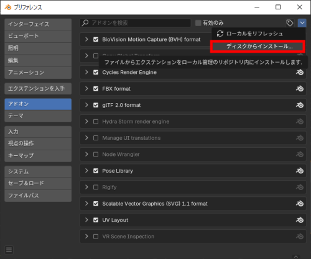
Task: Click the Blender logo on Manage UI translations row
Action: click(300, 138)
